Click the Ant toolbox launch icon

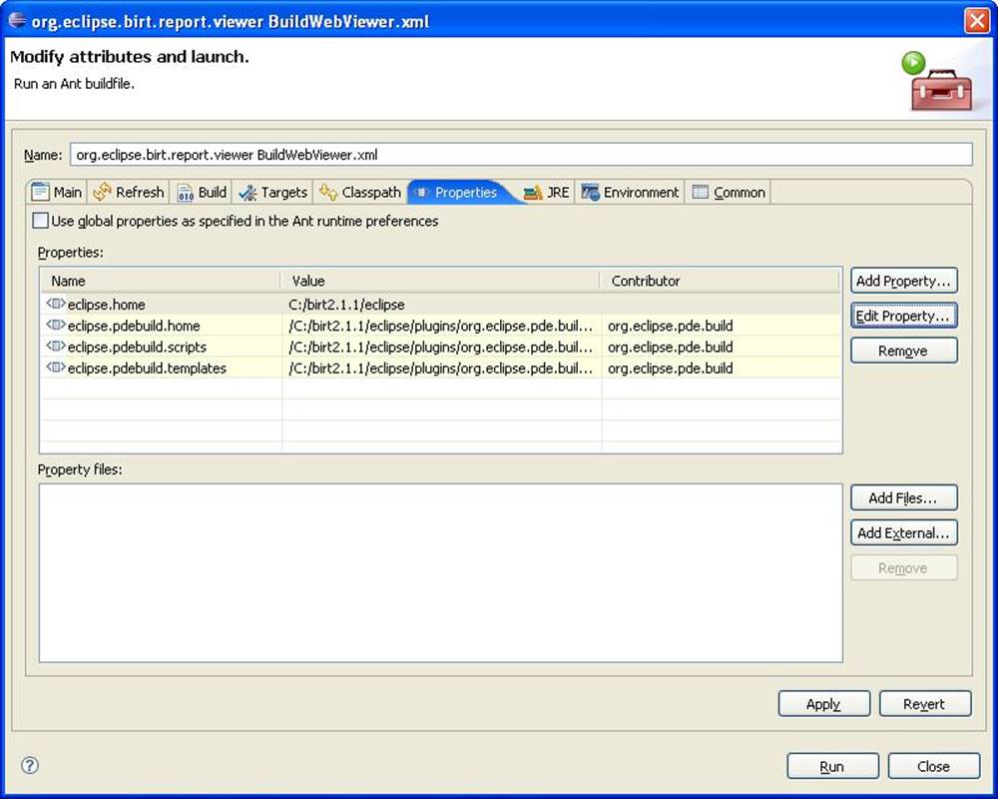937,82
